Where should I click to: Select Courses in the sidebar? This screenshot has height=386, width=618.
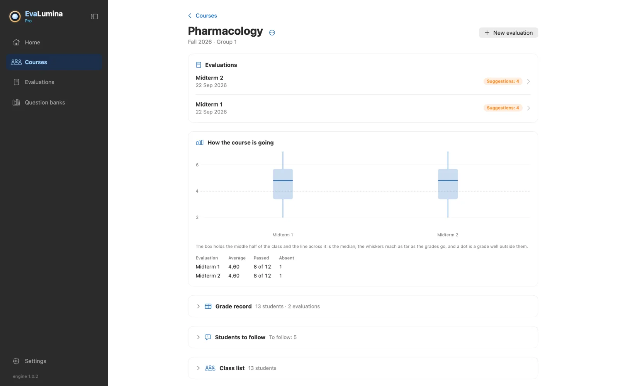[54, 62]
